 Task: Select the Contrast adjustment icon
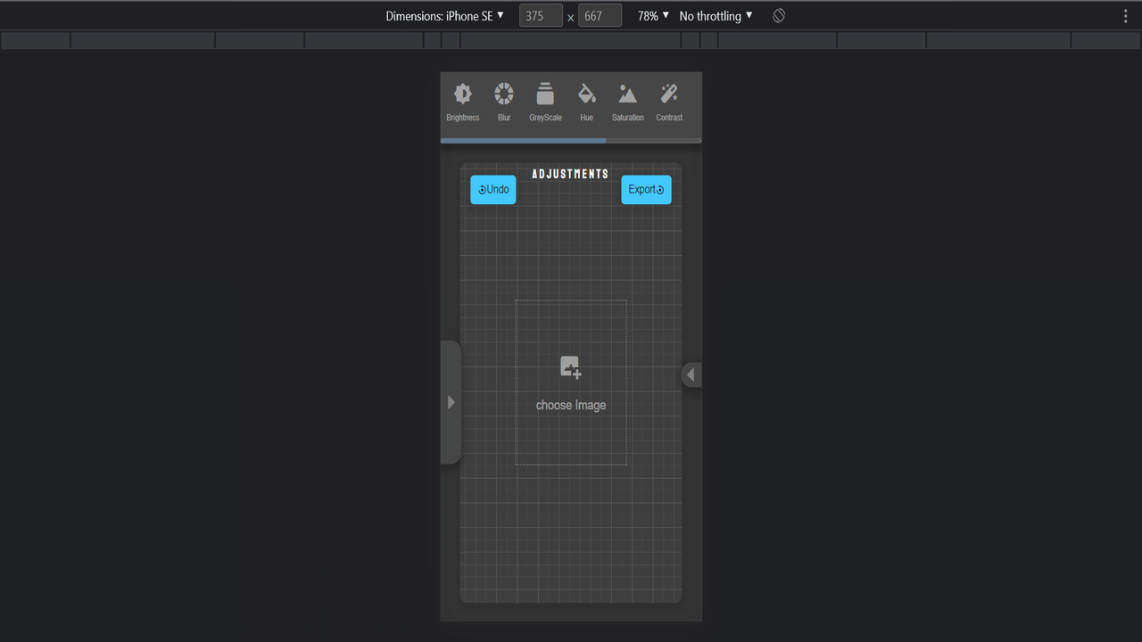[668, 100]
